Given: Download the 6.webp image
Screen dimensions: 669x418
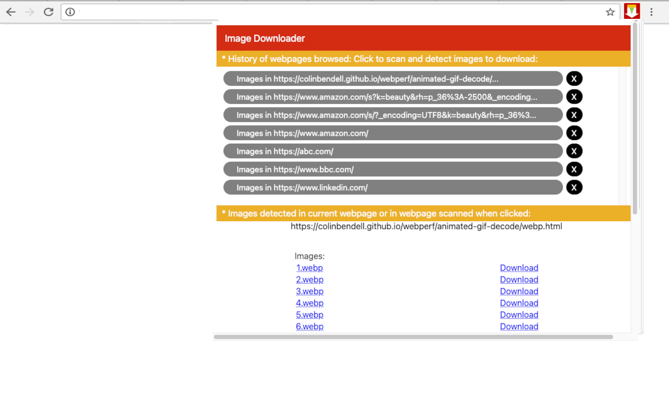Looking at the screenshot, I should pos(519,326).
